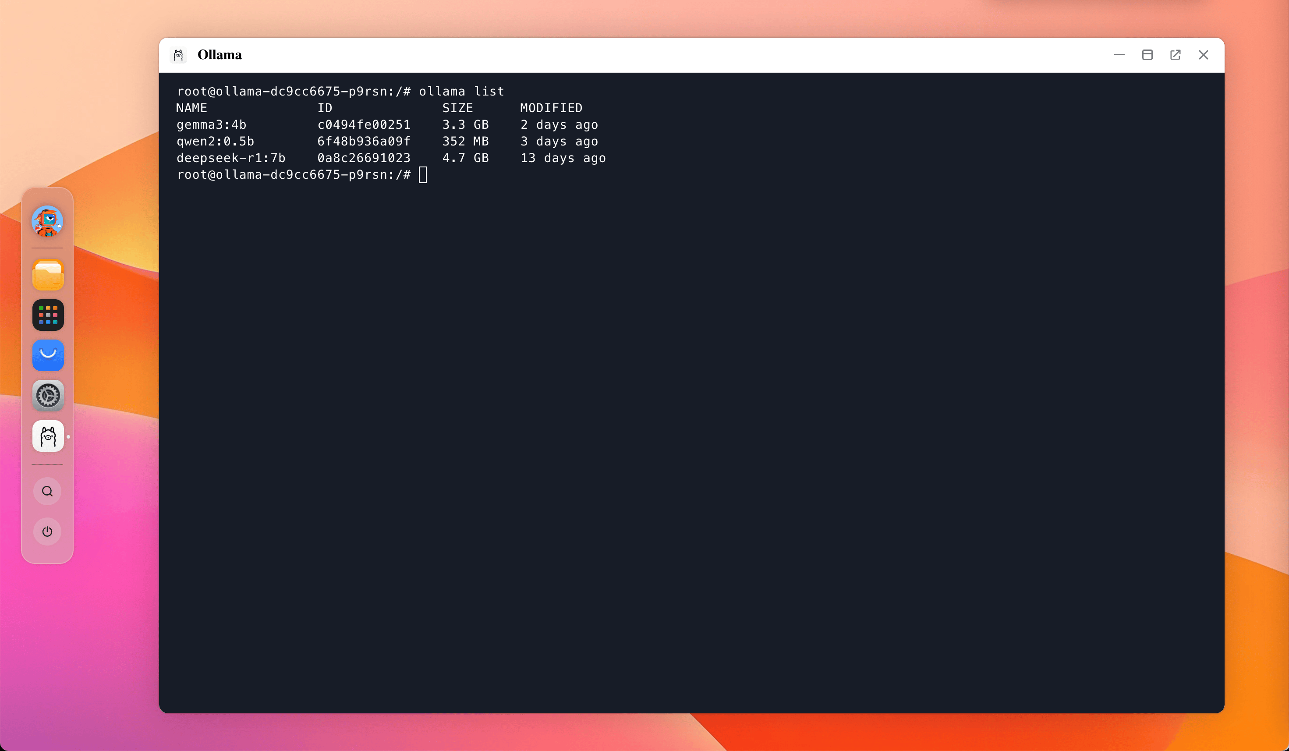Open the dock search magnifier
The width and height of the screenshot is (1289, 751).
pos(48,491)
